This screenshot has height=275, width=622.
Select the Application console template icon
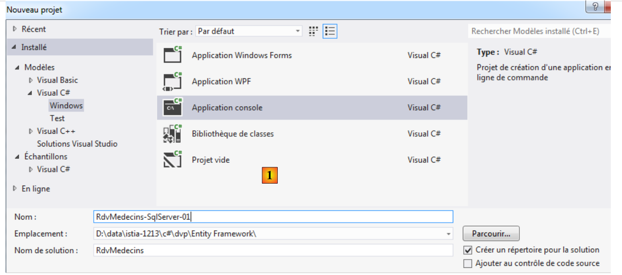click(x=173, y=107)
